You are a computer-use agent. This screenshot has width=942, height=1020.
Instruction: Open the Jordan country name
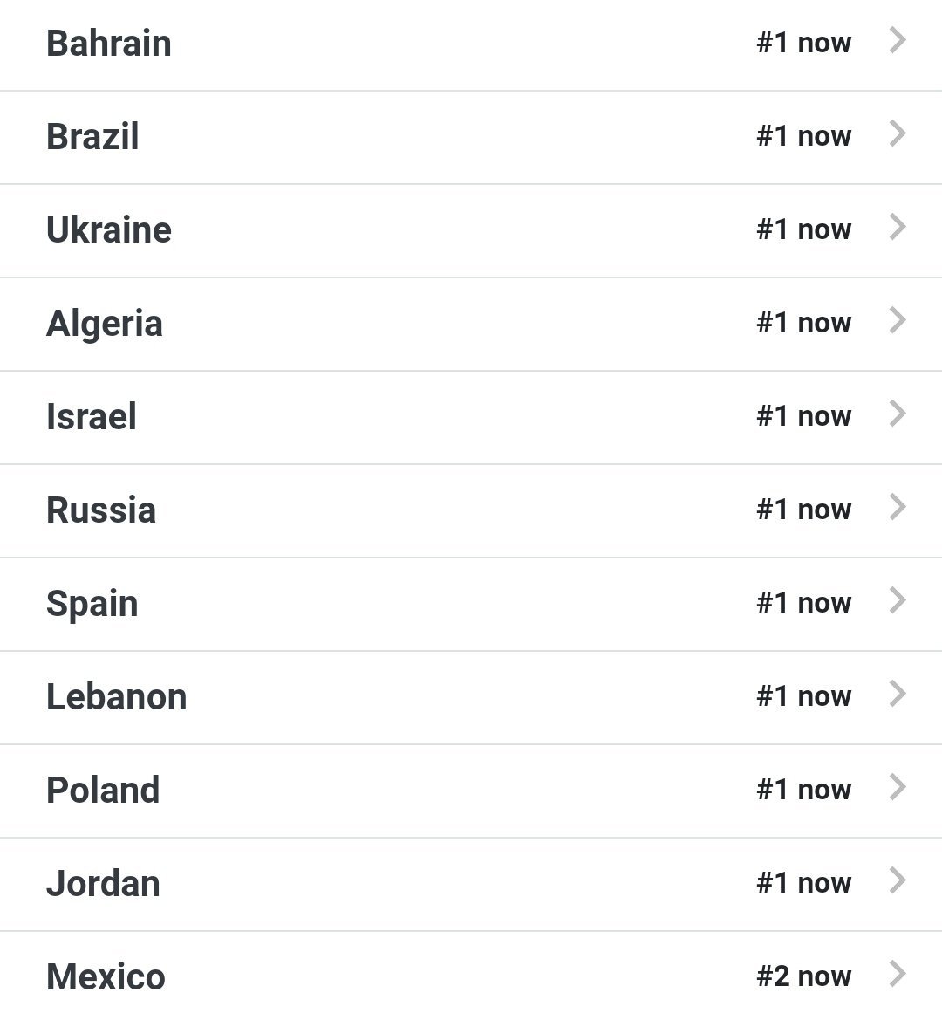[103, 884]
